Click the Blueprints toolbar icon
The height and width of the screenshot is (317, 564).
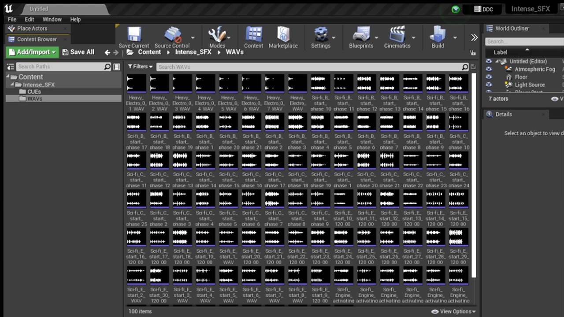361,34
